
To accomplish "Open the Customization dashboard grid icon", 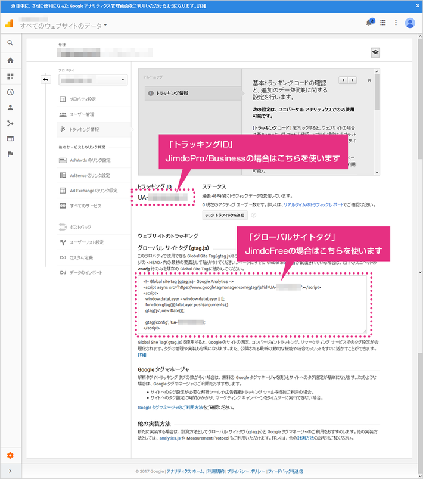I will pos(10,76).
